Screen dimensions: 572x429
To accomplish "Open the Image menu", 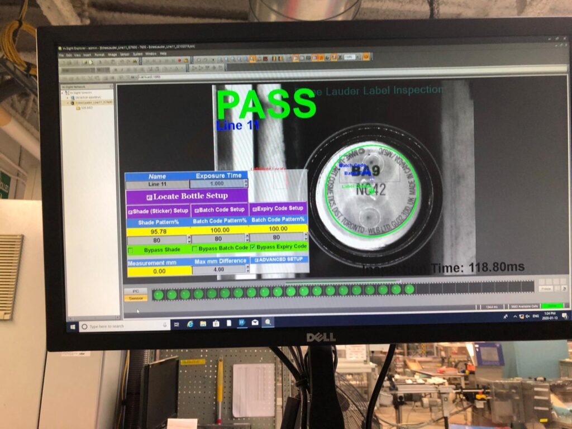I will [112, 54].
